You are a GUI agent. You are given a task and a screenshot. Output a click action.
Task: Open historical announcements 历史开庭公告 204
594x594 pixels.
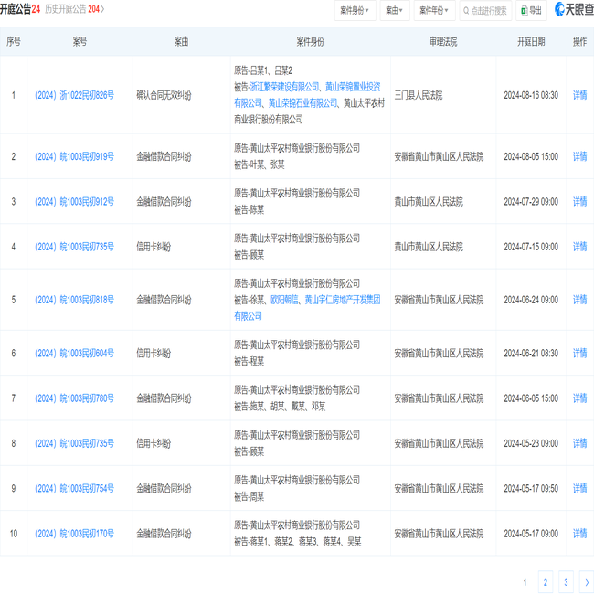click(x=75, y=9)
